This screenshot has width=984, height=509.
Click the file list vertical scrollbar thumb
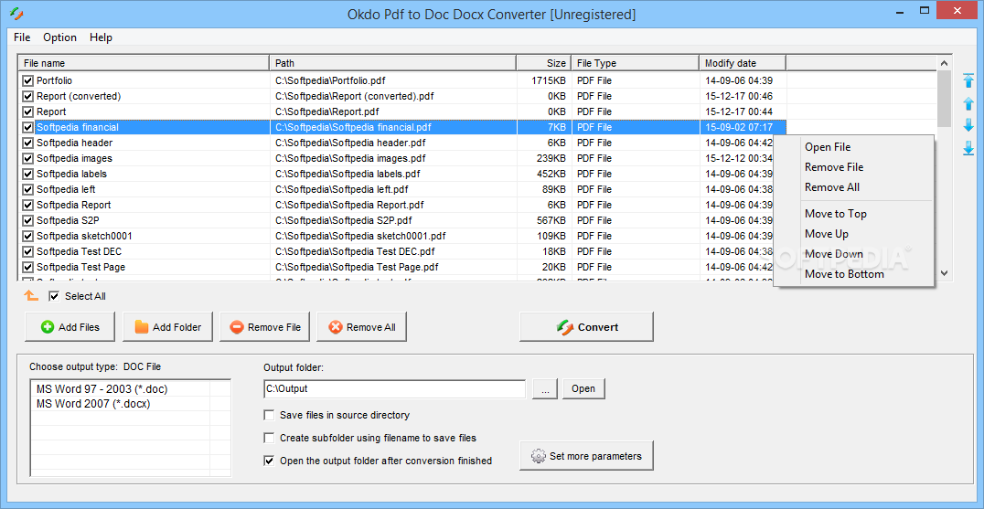point(944,99)
